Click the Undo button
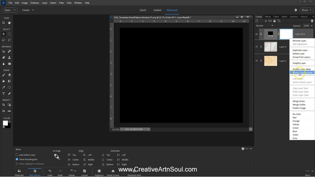Screen dimensions: 315x177 [50, 173]
